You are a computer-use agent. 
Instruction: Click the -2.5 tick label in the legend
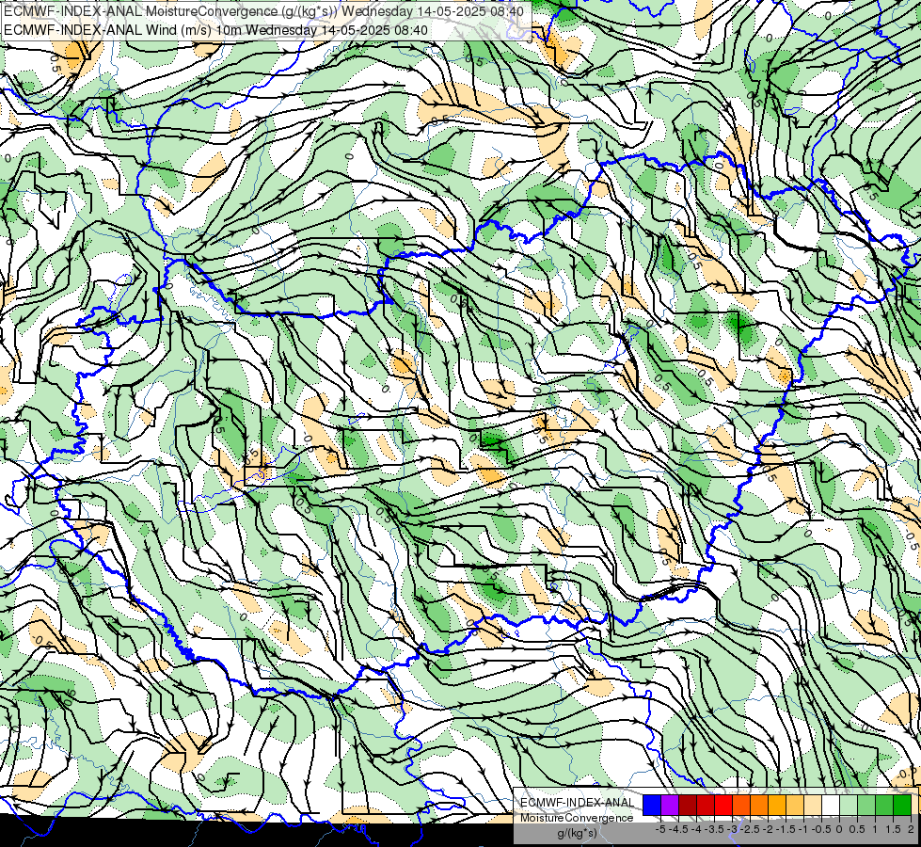coord(750,829)
